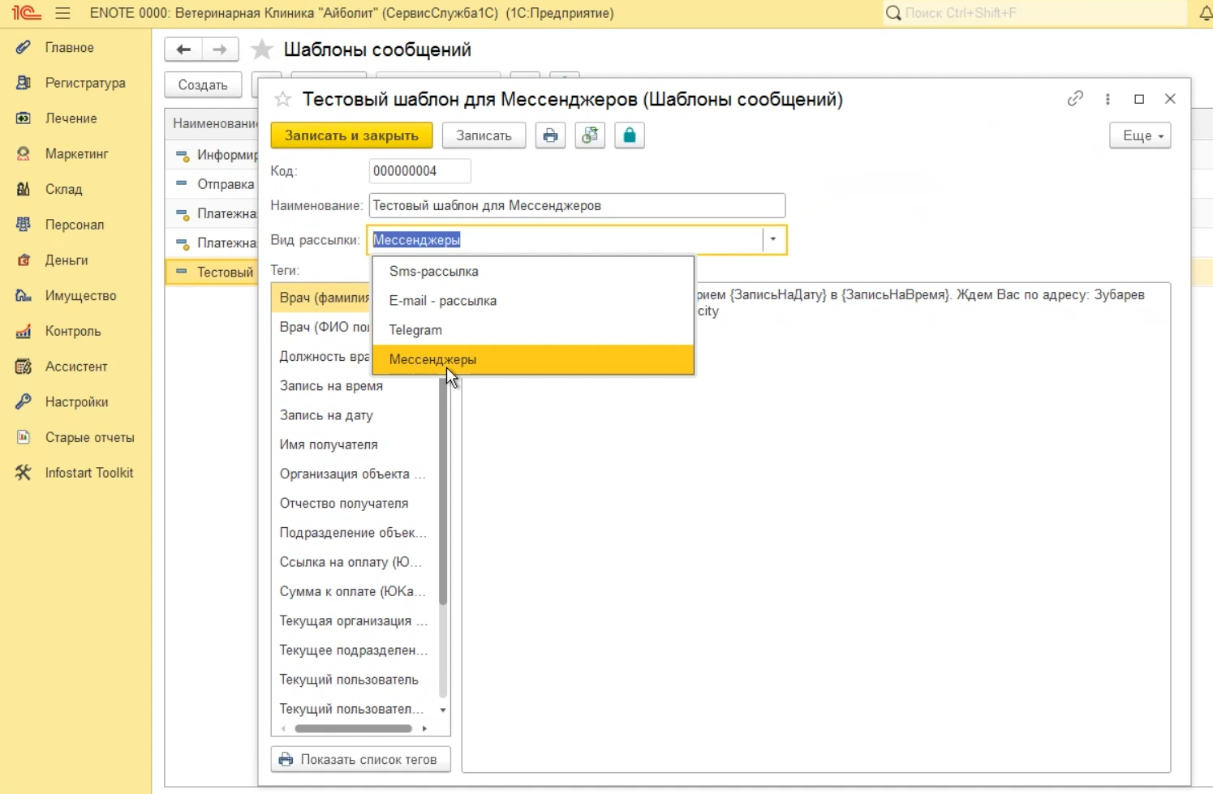Click the Ассистент sidebar icon
The image size is (1213, 794).
click(x=24, y=367)
